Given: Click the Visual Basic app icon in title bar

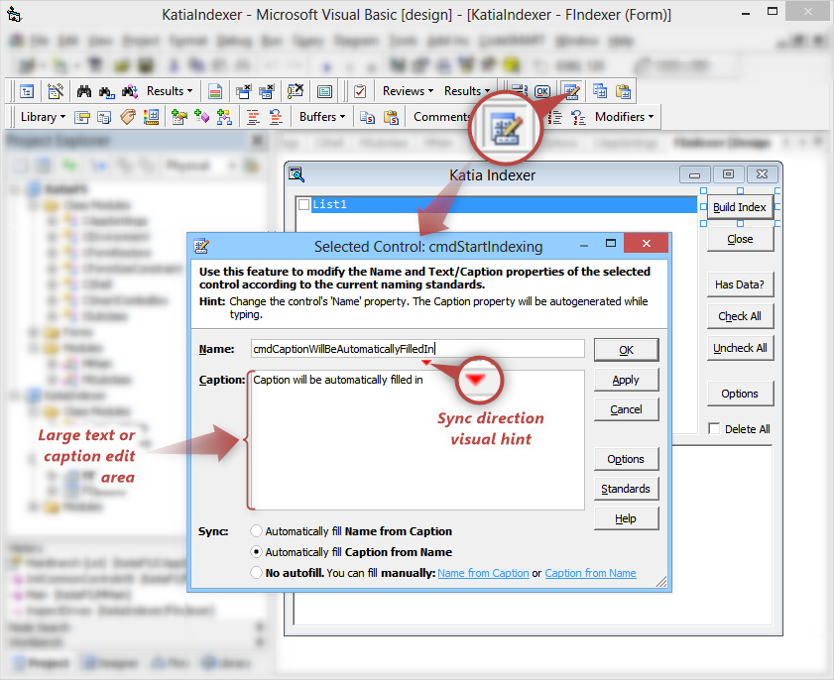Looking at the screenshot, I should point(14,14).
